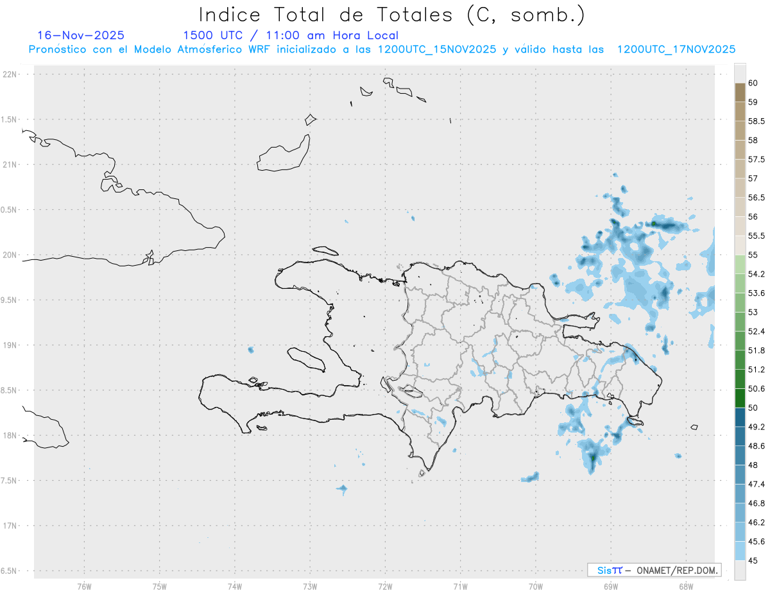Click the legend value '49.2'

[x=756, y=427]
